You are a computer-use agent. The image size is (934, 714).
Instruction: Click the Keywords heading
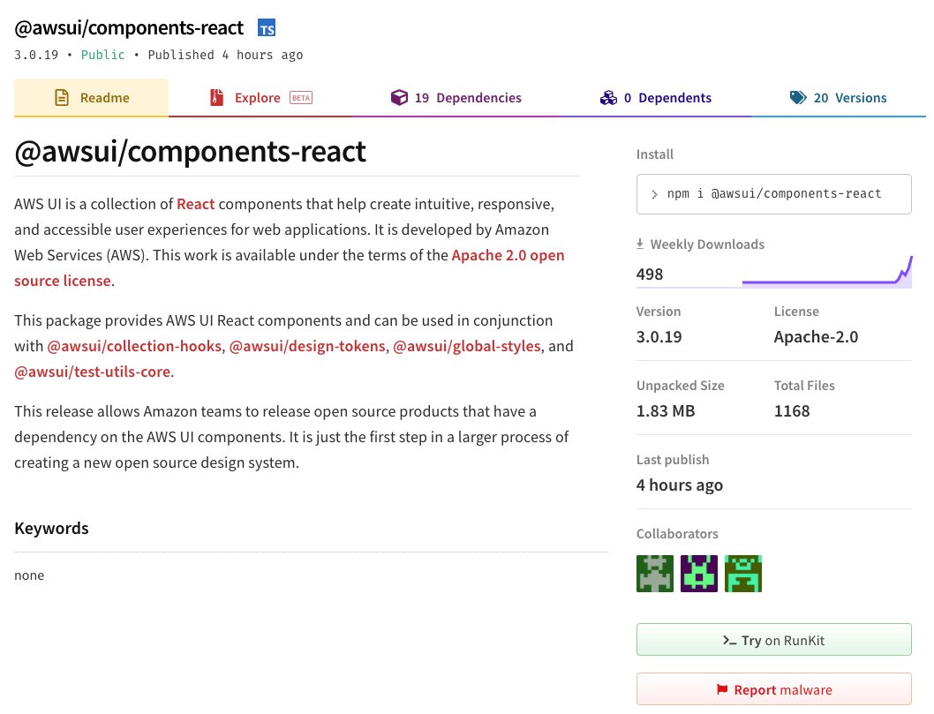point(51,528)
